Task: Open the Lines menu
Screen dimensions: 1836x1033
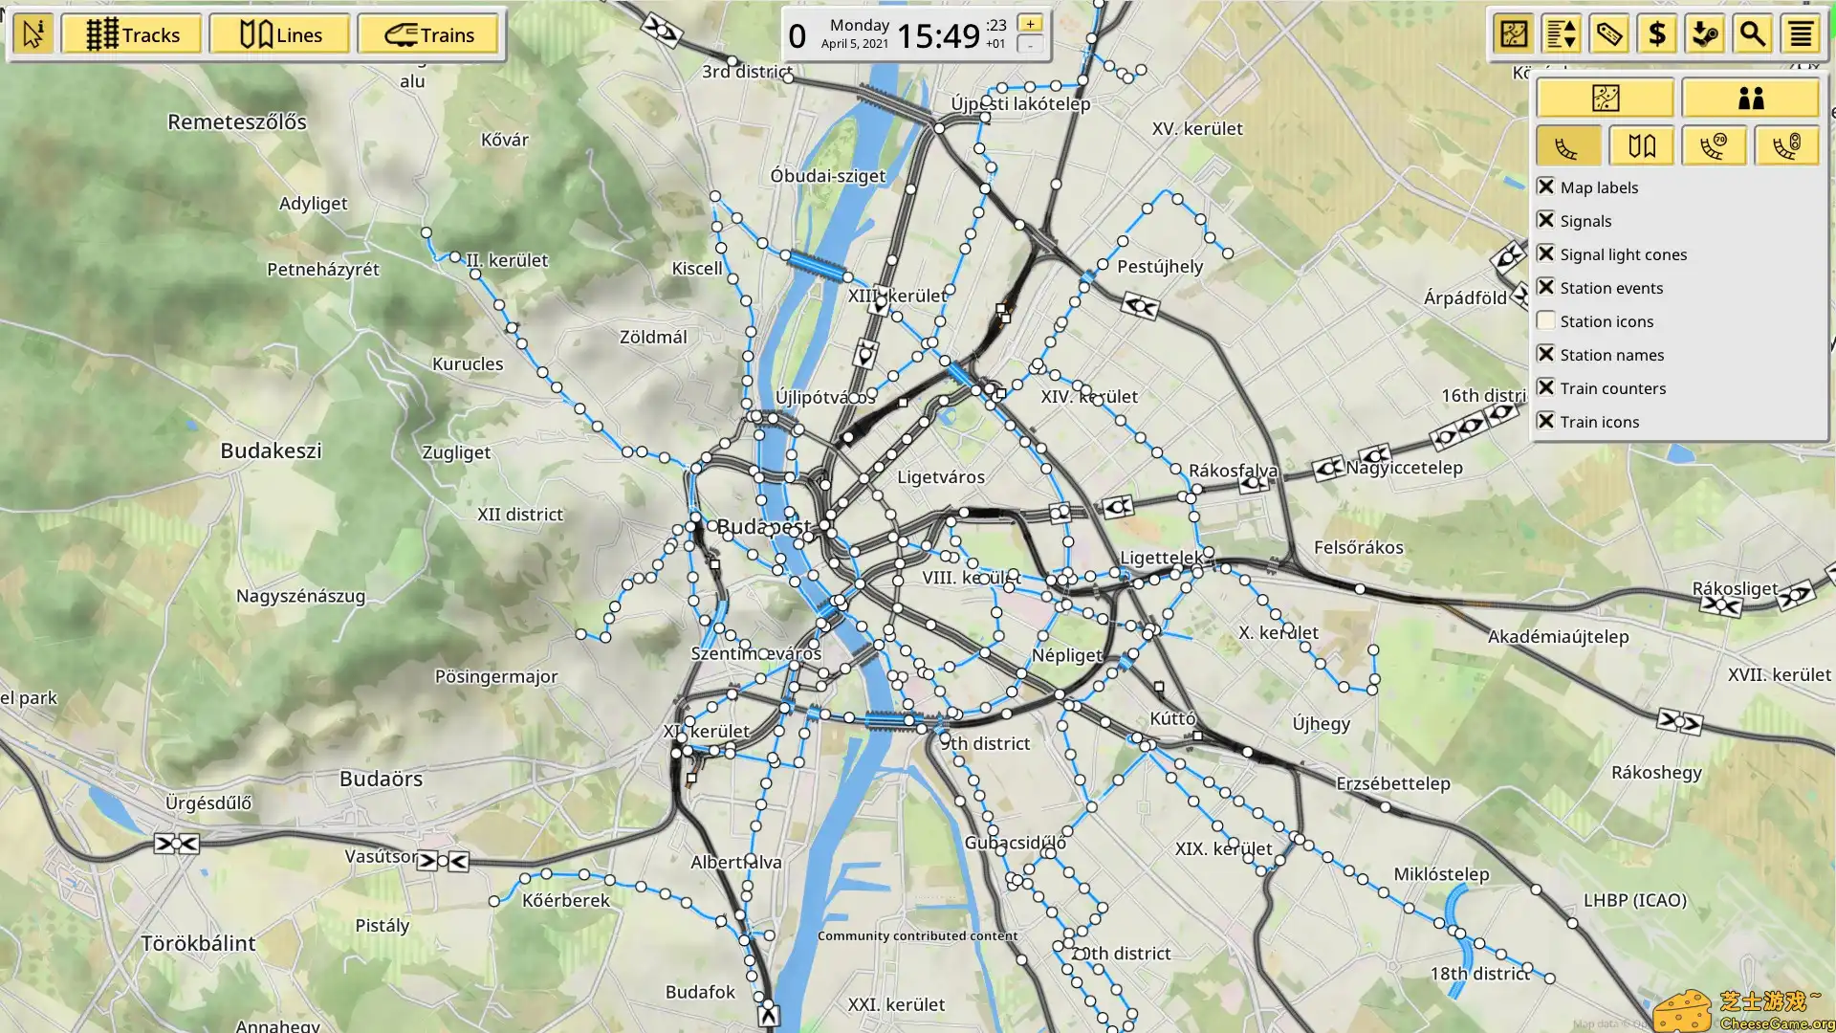Action: point(280,34)
